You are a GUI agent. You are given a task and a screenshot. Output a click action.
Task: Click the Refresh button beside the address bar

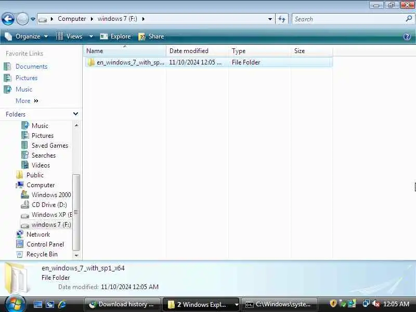point(282,19)
